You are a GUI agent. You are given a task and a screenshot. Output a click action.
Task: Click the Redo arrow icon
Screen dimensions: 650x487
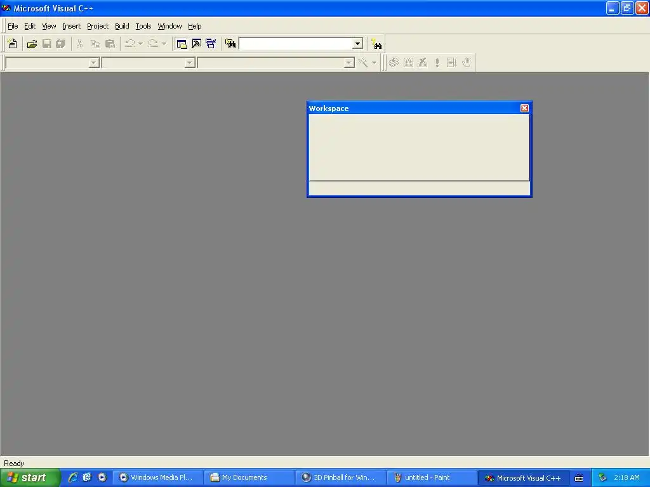pos(153,44)
